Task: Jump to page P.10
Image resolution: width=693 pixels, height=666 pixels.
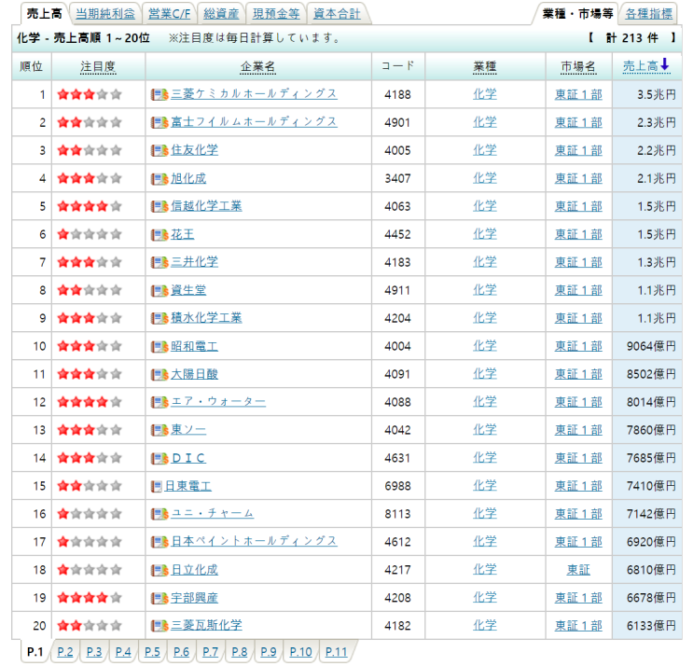Action: click(301, 652)
